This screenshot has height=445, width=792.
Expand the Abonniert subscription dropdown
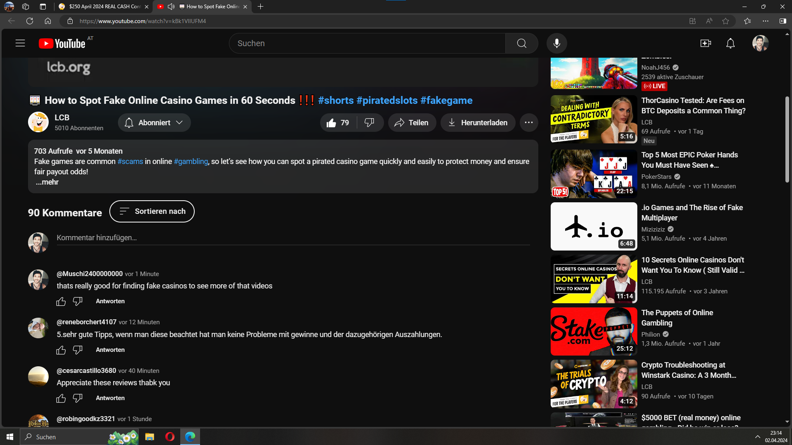154,123
